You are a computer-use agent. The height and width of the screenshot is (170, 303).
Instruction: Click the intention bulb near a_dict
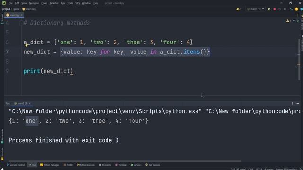pyautogui.click(x=27, y=45)
